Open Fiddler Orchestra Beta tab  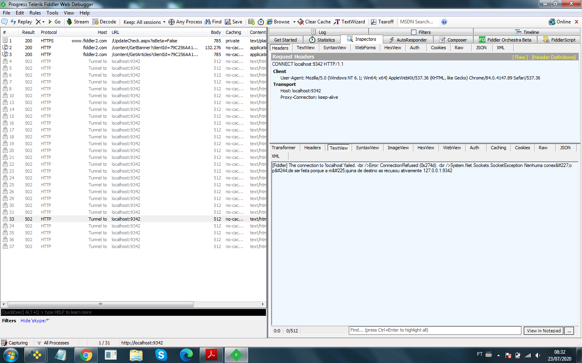coord(505,40)
